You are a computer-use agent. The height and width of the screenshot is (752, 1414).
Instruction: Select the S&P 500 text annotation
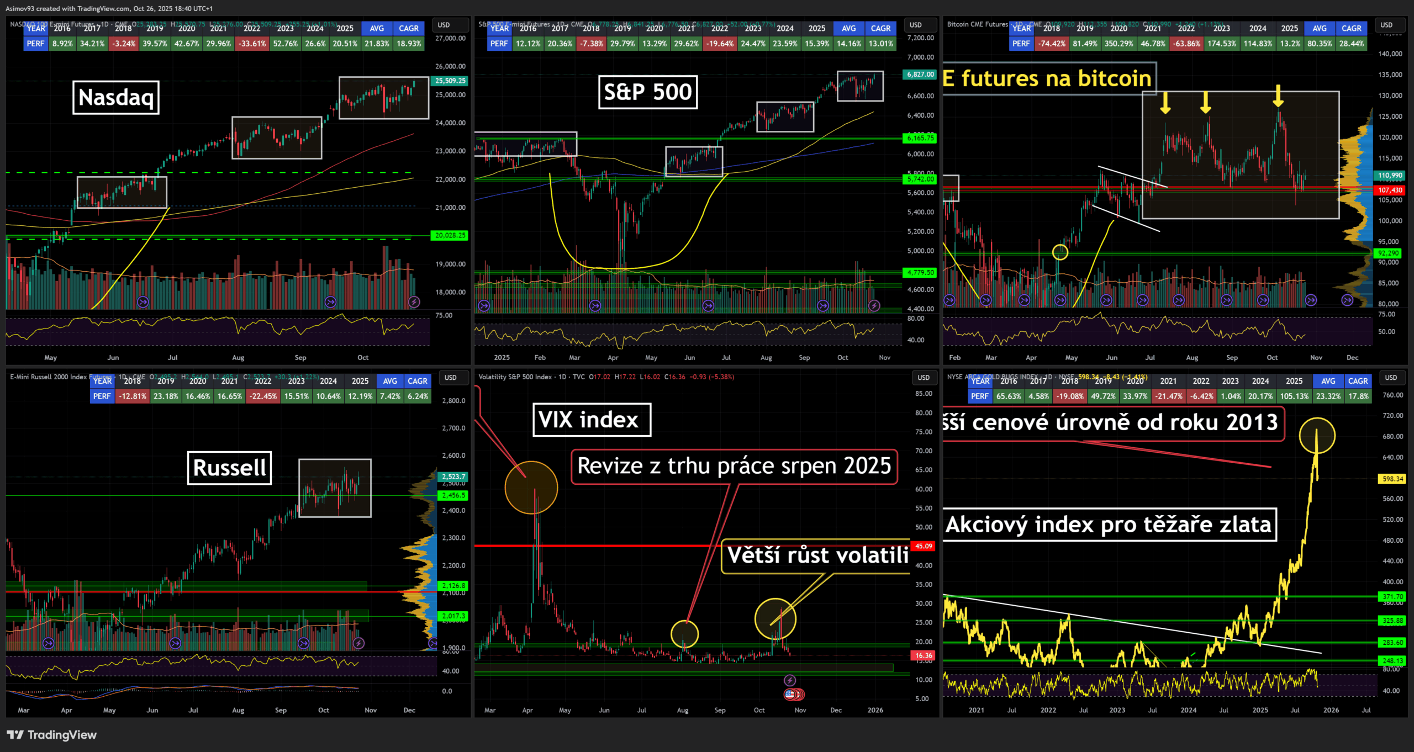click(x=648, y=92)
